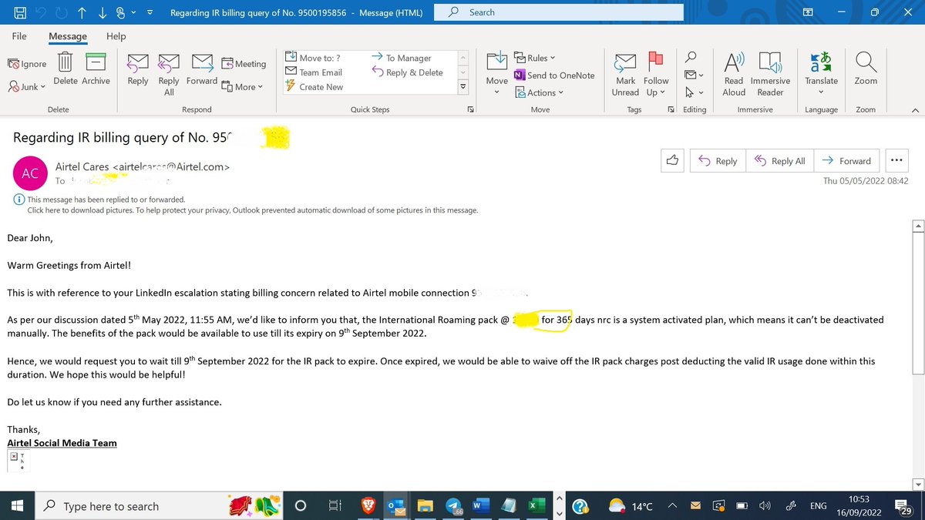Open the Windows Start menu
The height and width of the screenshot is (520, 925).
(18, 506)
